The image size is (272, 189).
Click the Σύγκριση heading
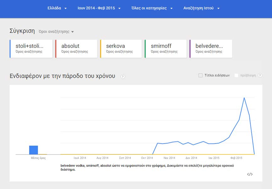22,31
